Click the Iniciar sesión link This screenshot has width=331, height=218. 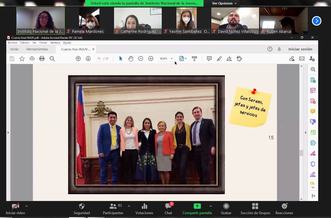[x=300, y=49]
